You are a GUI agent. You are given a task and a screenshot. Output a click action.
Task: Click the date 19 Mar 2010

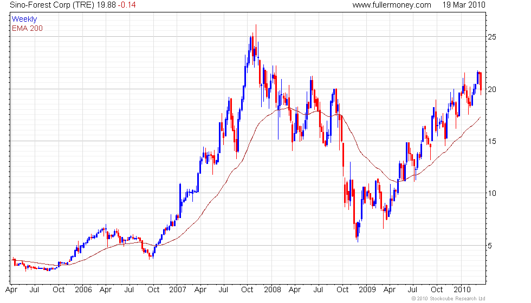click(464, 5)
